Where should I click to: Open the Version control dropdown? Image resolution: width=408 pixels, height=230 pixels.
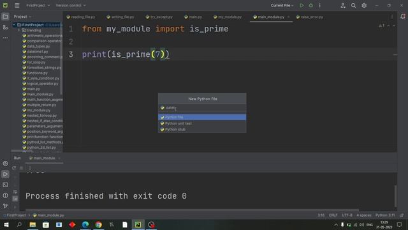pyautogui.click(x=71, y=5)
